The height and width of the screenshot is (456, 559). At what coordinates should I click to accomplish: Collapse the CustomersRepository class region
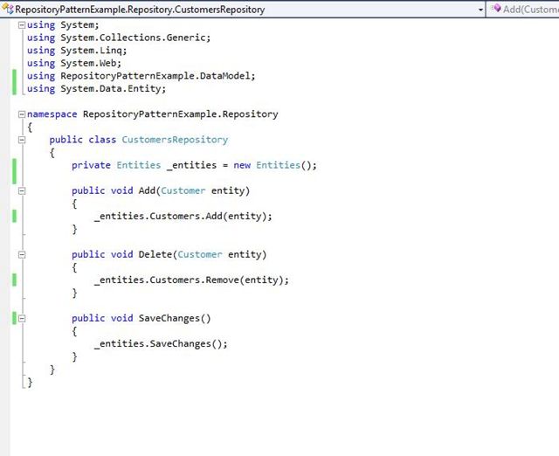[22, 140]
